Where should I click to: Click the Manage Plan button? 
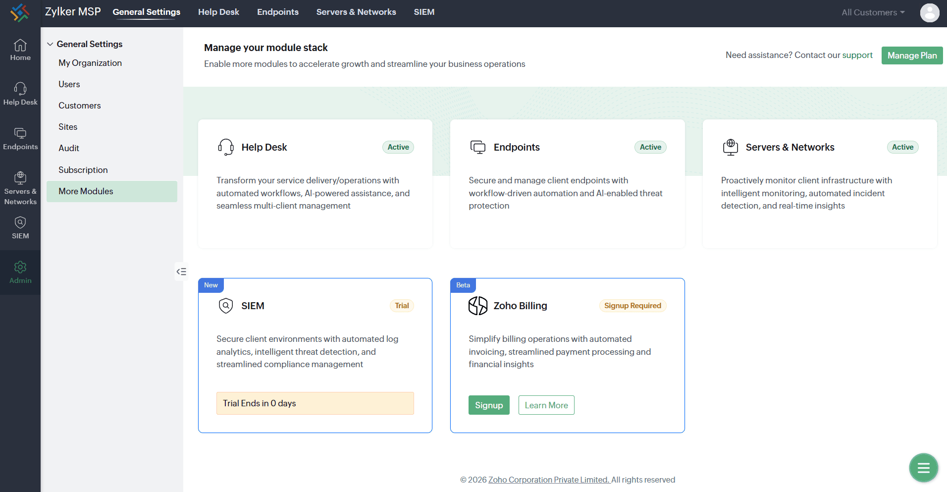pos(912,55)
